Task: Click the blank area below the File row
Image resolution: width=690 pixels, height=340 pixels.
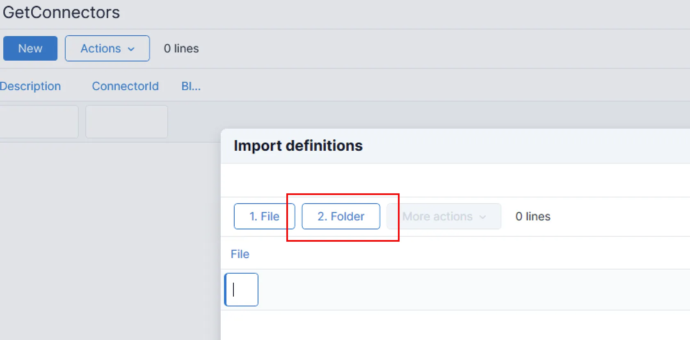Action: pyautogui.click(x=451, y=326)
